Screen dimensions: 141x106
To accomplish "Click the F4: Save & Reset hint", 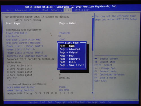I will (x=105, y=78).
